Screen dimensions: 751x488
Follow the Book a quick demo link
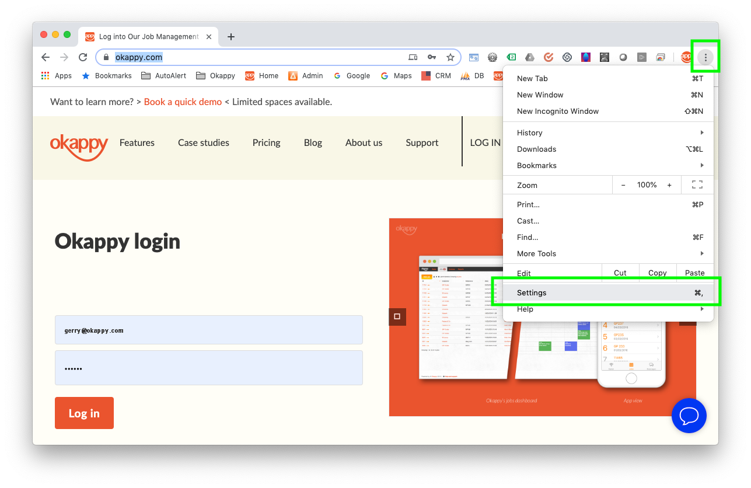pos(183,102)
